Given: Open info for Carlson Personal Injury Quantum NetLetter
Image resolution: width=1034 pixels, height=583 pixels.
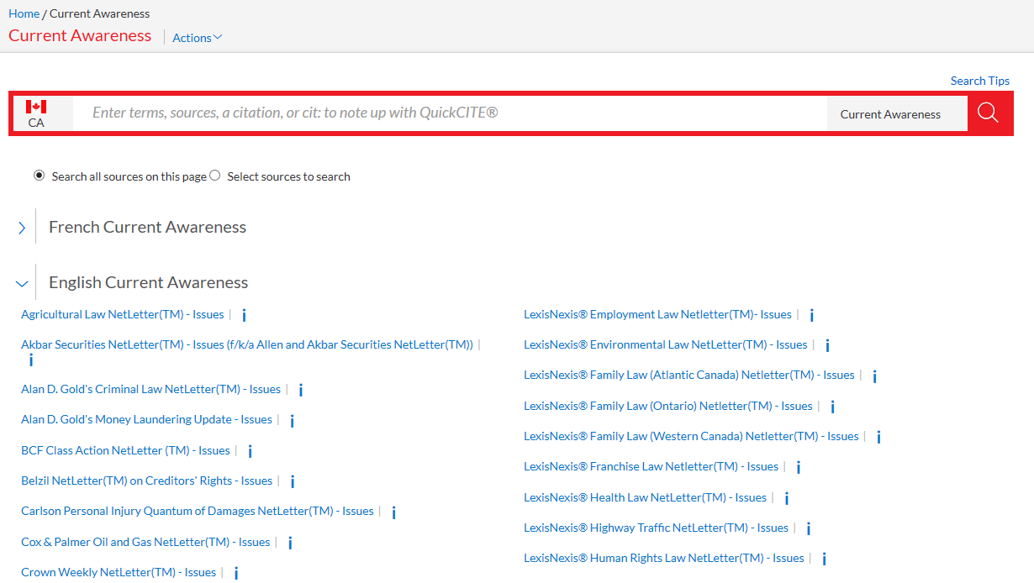Looking at the screenshot, I should coord(393,512).
